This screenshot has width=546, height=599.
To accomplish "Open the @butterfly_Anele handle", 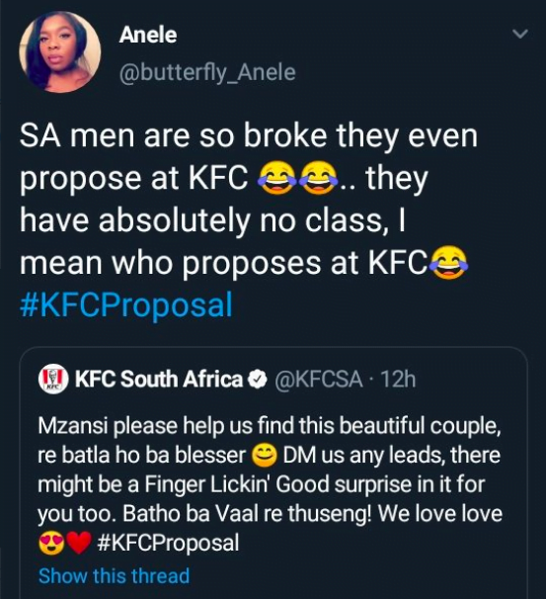I will point(207,72).
